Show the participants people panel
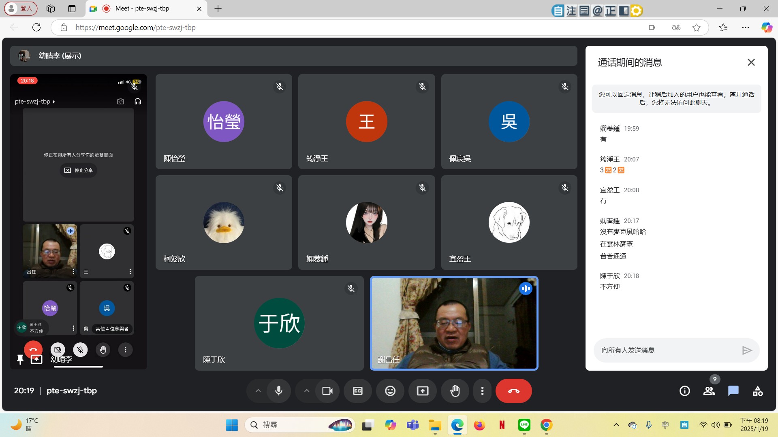Screen dimensions: 778x437 click(709, 391)
